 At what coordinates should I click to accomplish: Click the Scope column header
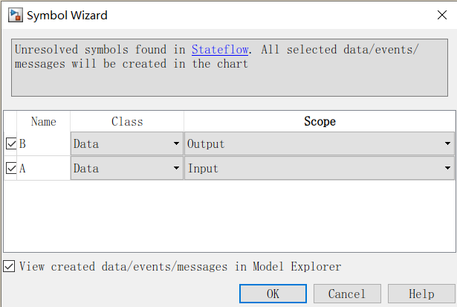pos(320,121)
